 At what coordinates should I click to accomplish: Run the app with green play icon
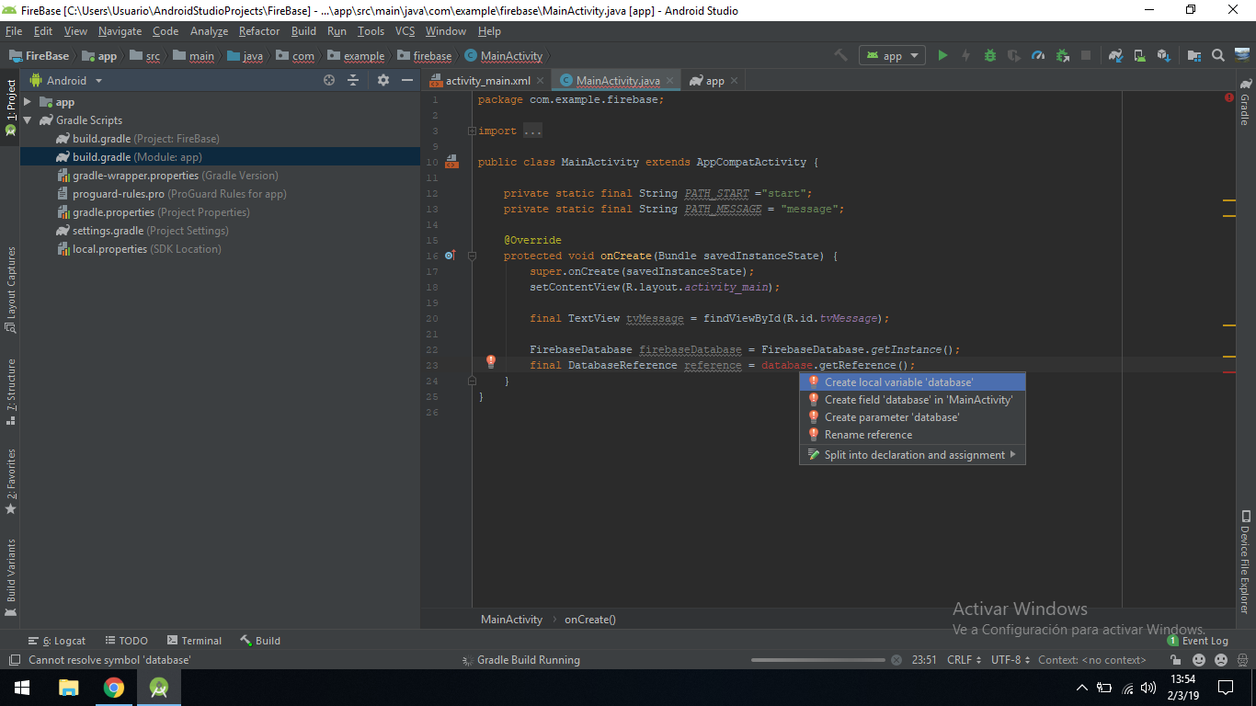[x=942, y=55]
